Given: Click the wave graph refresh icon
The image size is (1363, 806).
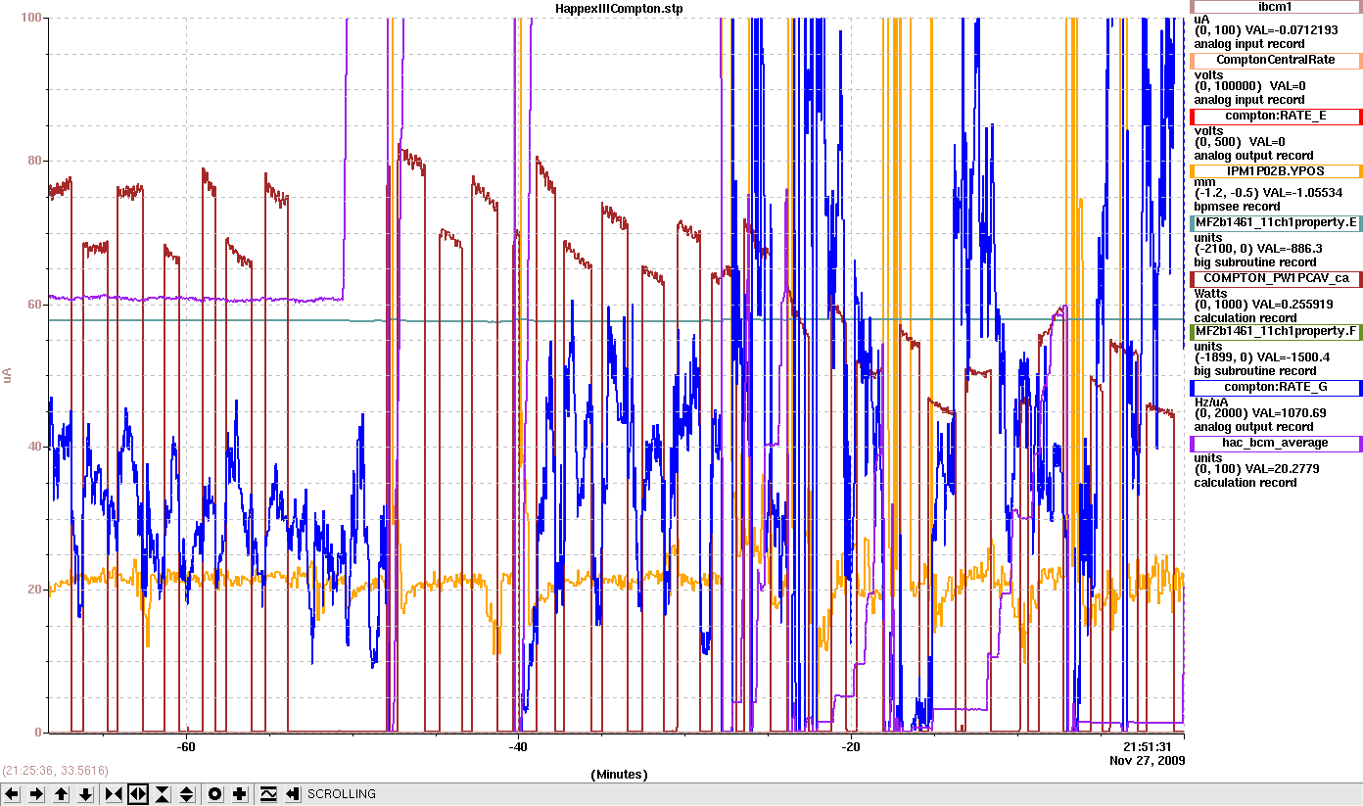Looking at the screenshot, I should 268,794.
